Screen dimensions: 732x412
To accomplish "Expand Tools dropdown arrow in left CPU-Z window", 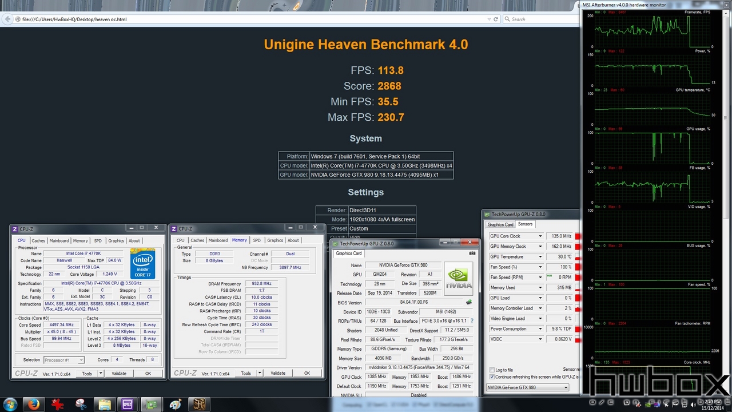I will click(x=101, y=373).
